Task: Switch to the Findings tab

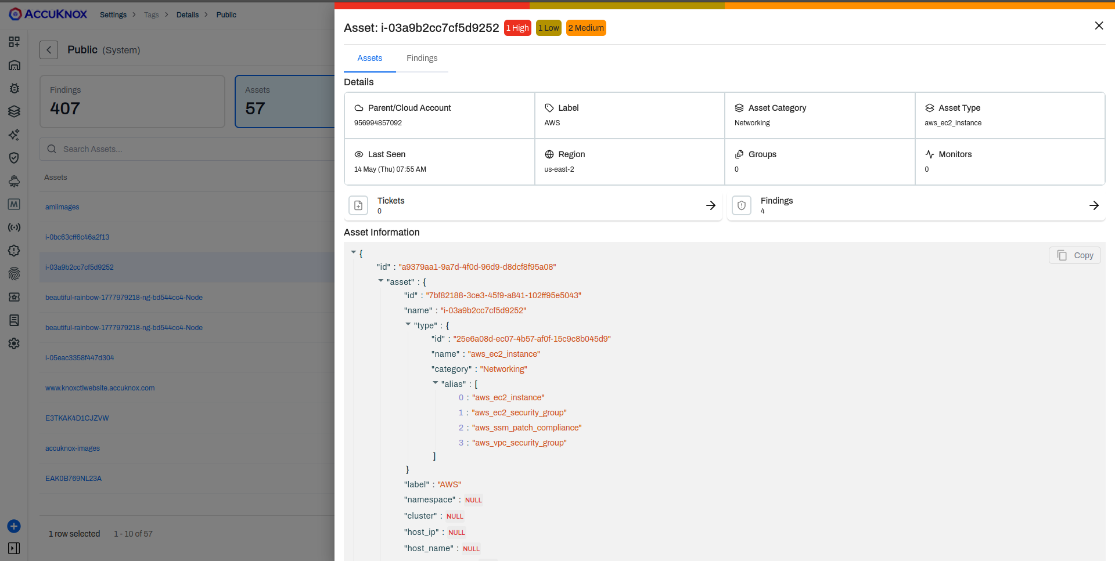Action: pos(422,58)
